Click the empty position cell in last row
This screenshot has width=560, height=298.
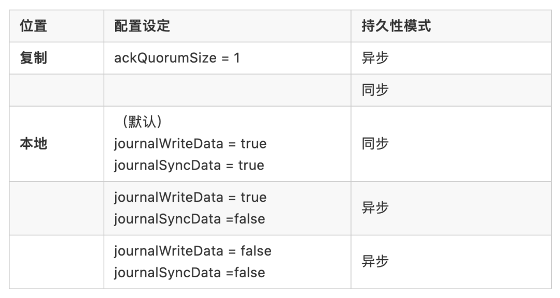[57, 262]
